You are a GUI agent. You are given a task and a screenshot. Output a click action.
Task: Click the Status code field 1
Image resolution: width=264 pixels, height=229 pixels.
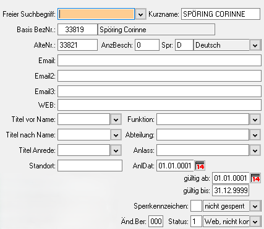196,222
